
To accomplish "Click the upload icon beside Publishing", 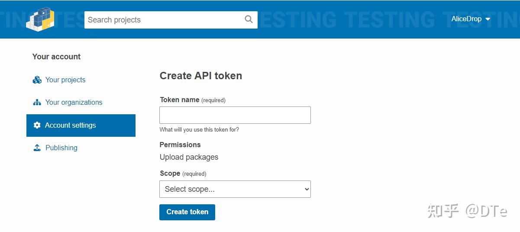I will (37, 148).
